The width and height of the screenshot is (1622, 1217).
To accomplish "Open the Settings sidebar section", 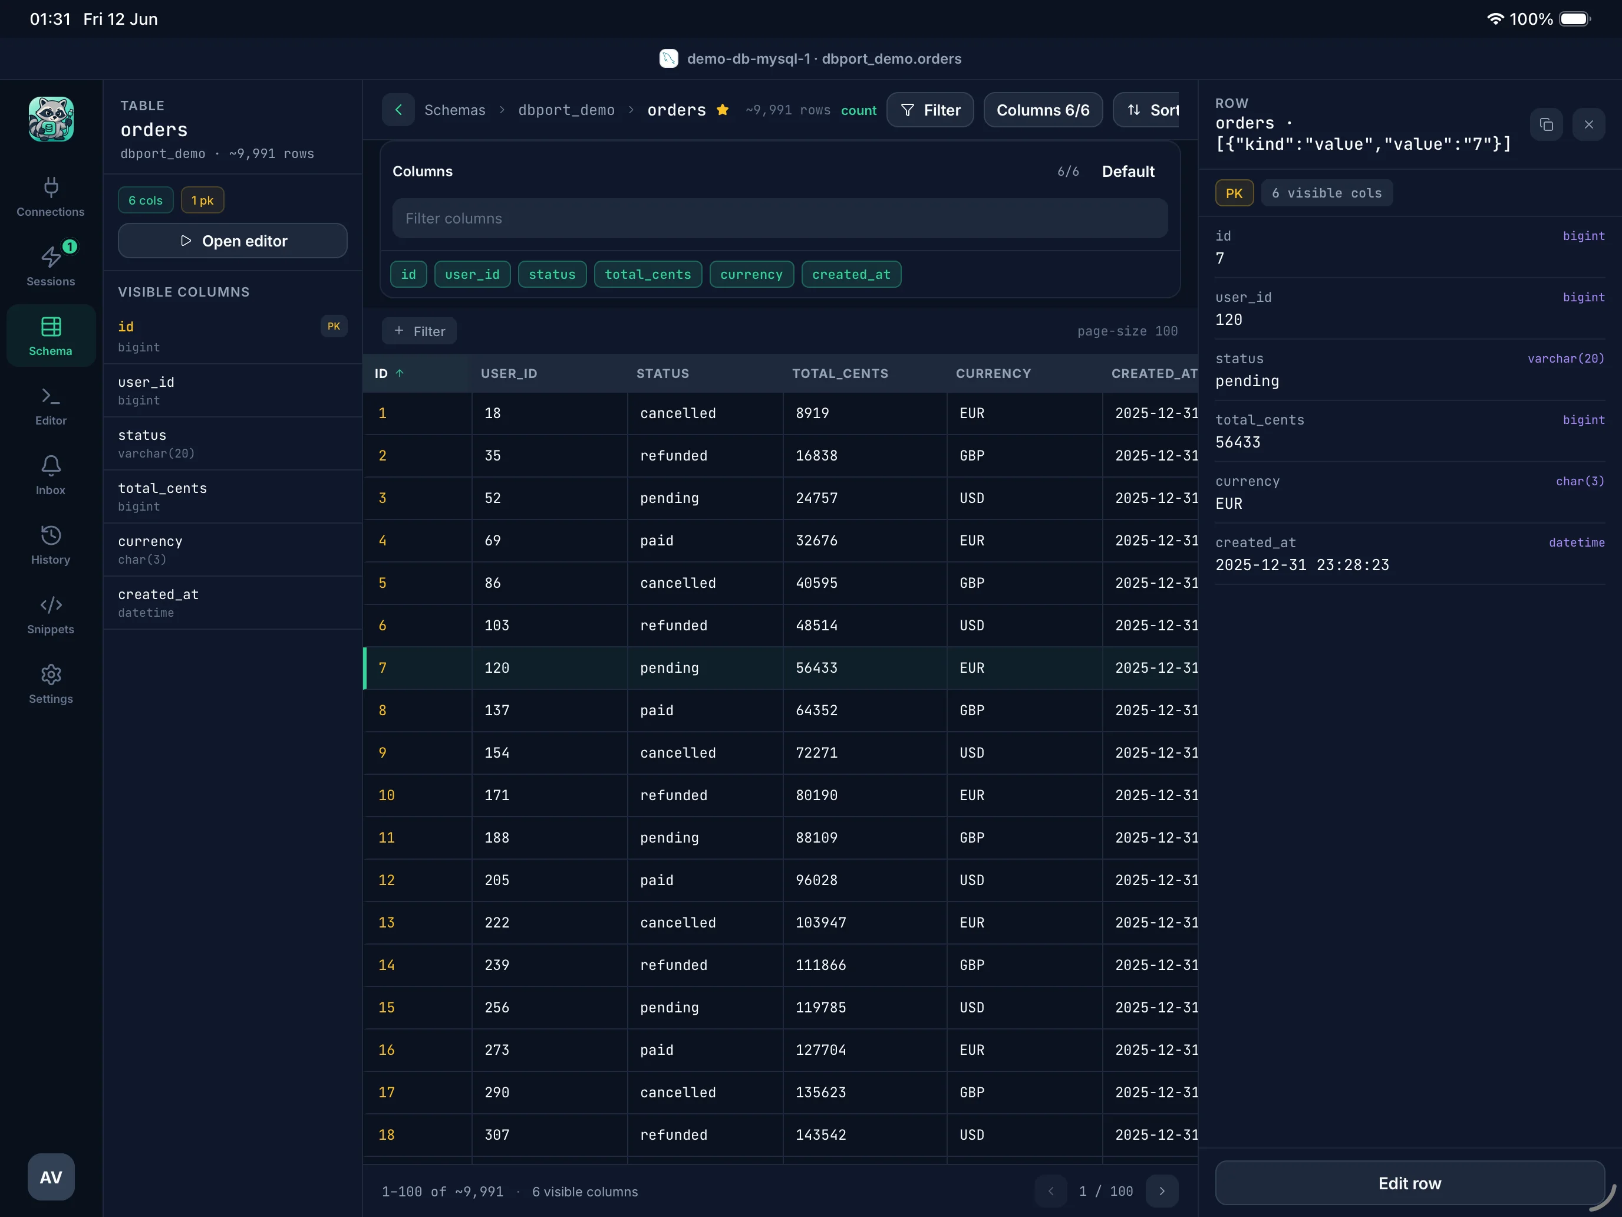I will tap(51, 685).
